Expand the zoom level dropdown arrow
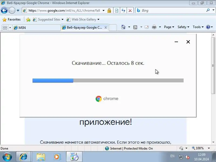Viewport: 216px width, 162px height. pyautogui.click(x=209, y=148)
